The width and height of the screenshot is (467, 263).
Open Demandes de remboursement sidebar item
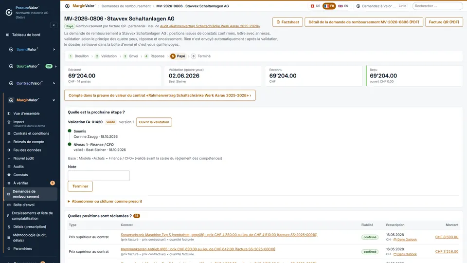point(30,194)
